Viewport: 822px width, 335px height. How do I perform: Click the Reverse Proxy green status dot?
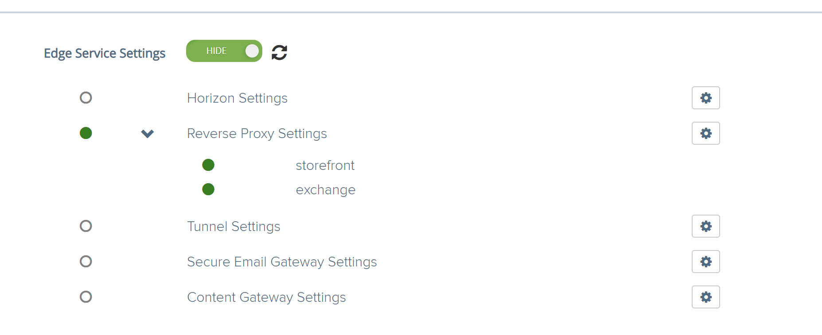point(86,133)
